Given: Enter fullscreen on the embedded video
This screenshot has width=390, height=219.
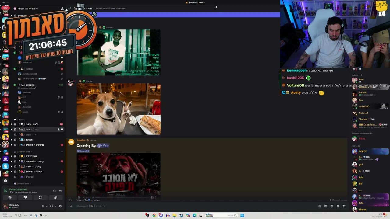Looking at the screenshot, I should [157, 197].
